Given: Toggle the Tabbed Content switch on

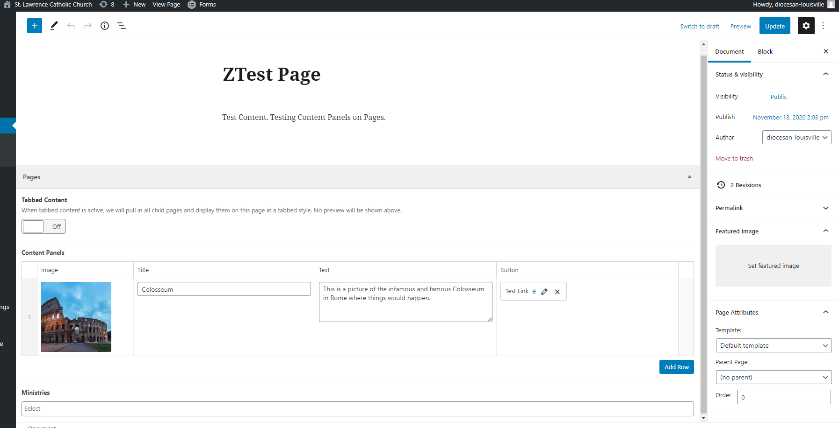Looking at the screenshot, I should point(43,226).
